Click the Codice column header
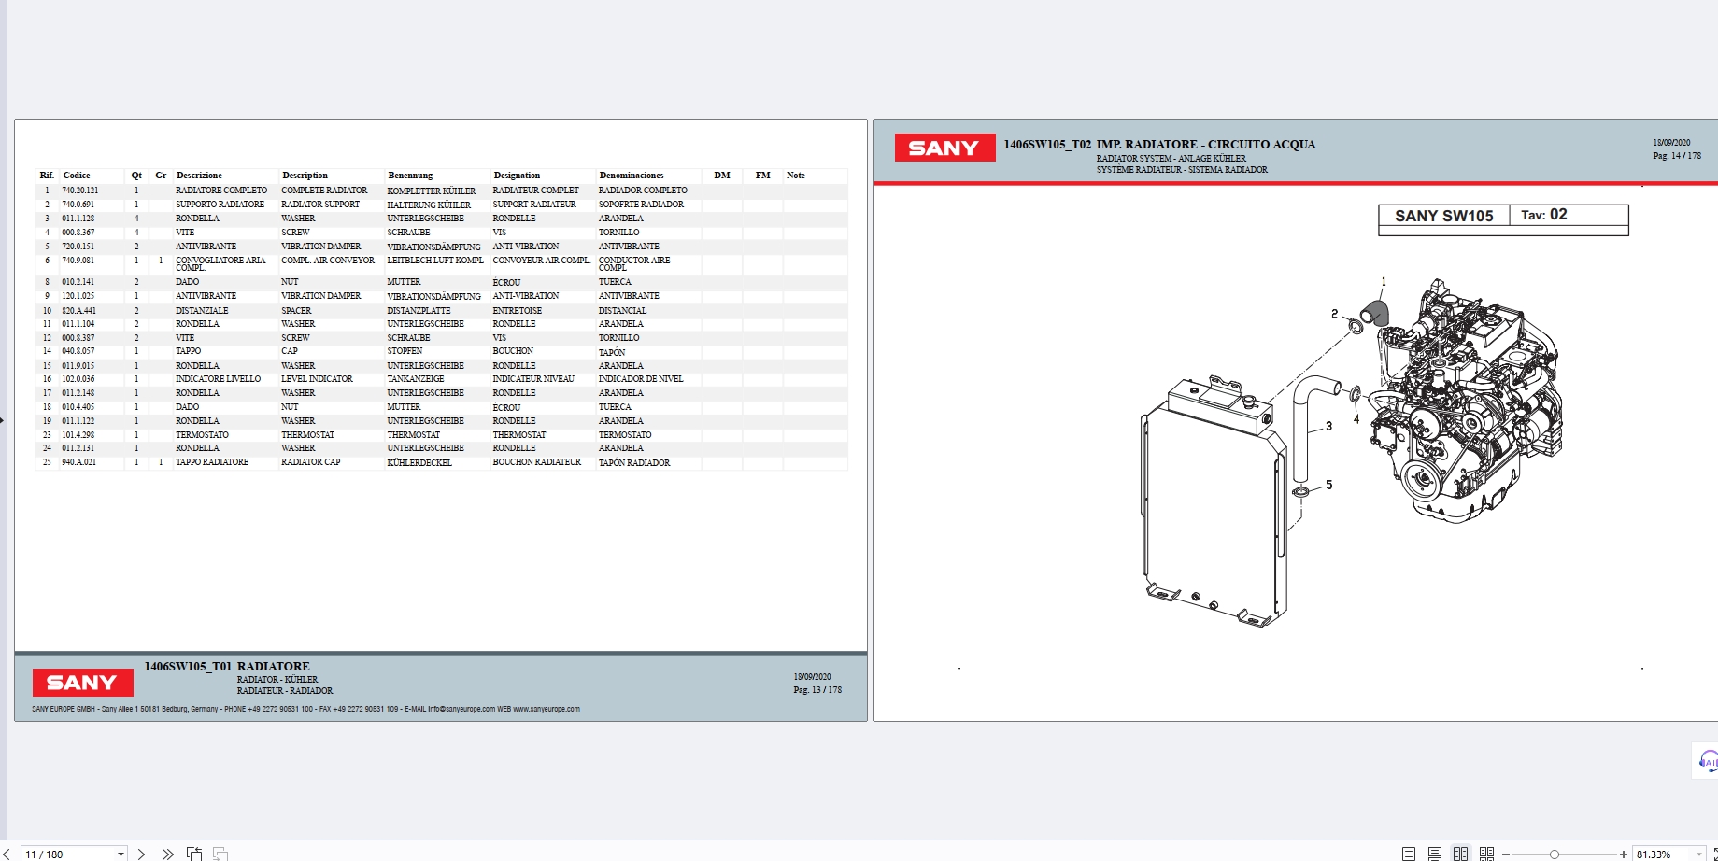This screenshot has height=861, width=1718. coord(77,176)
